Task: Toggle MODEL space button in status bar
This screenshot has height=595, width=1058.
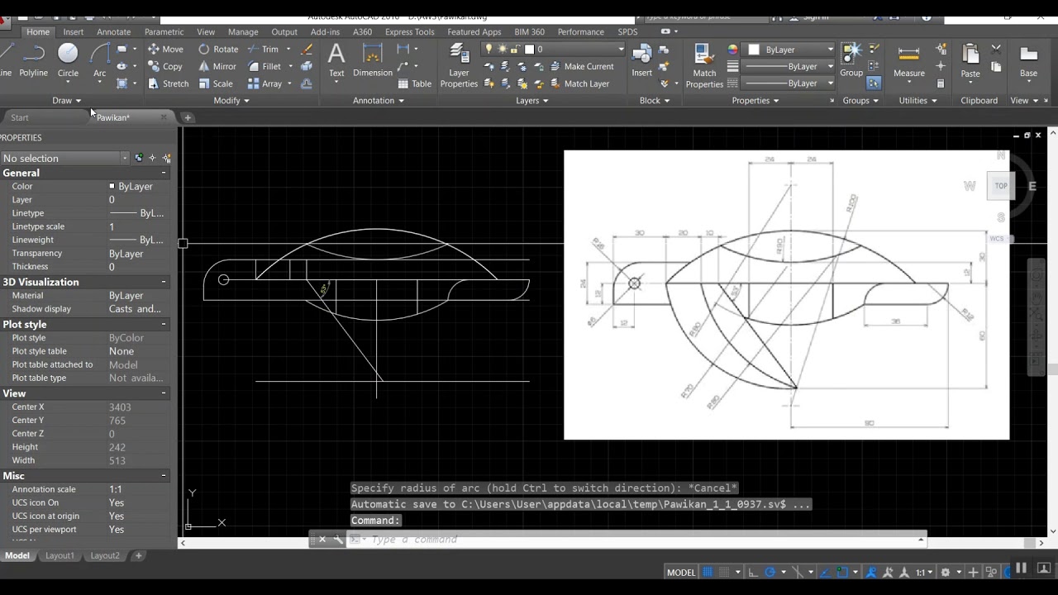Action: pos(681,572)
